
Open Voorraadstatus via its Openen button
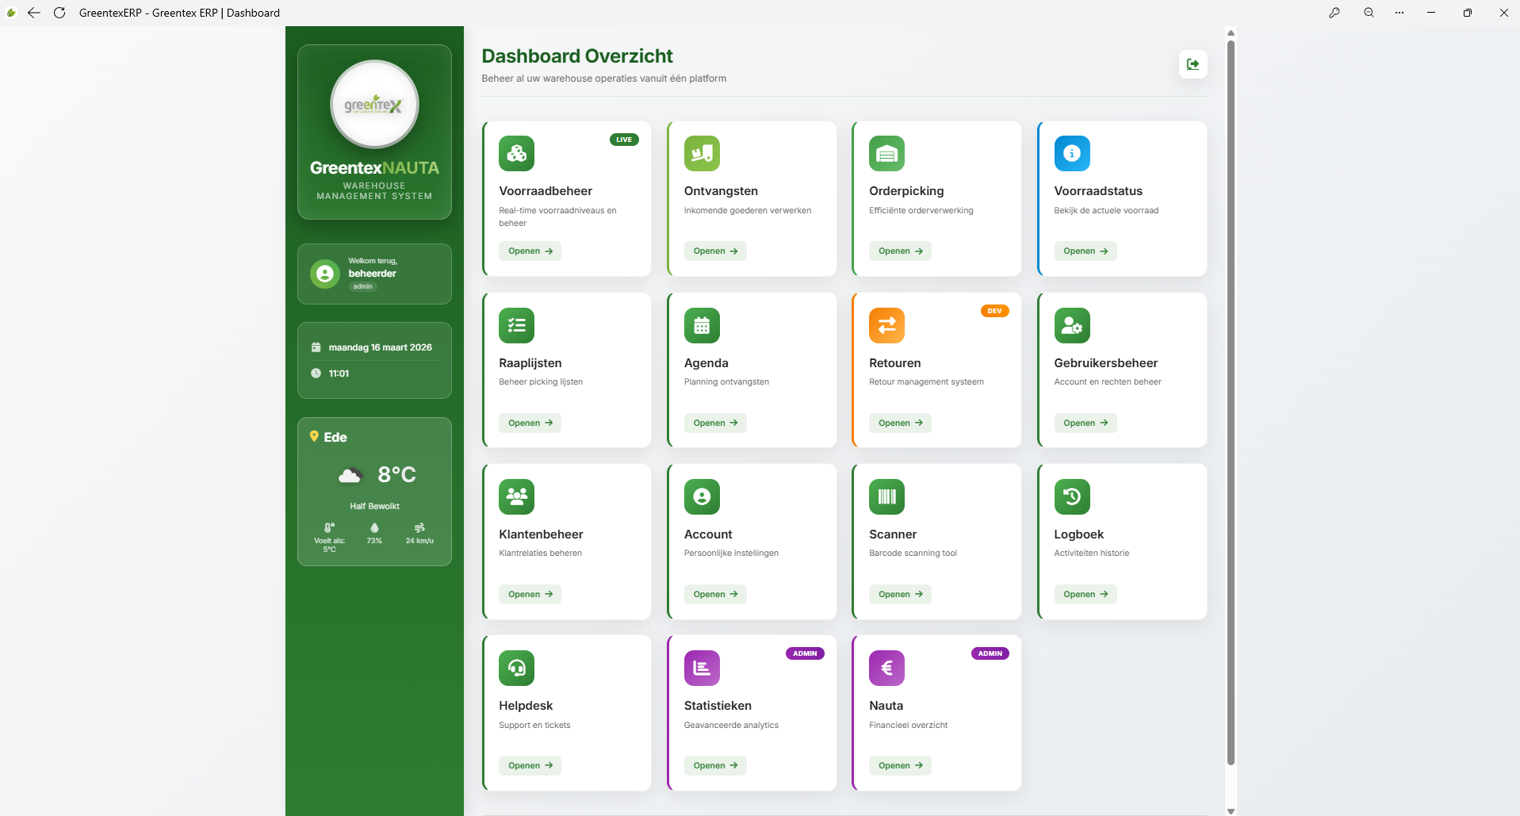pyautogui.click(x=1085, y=251)
